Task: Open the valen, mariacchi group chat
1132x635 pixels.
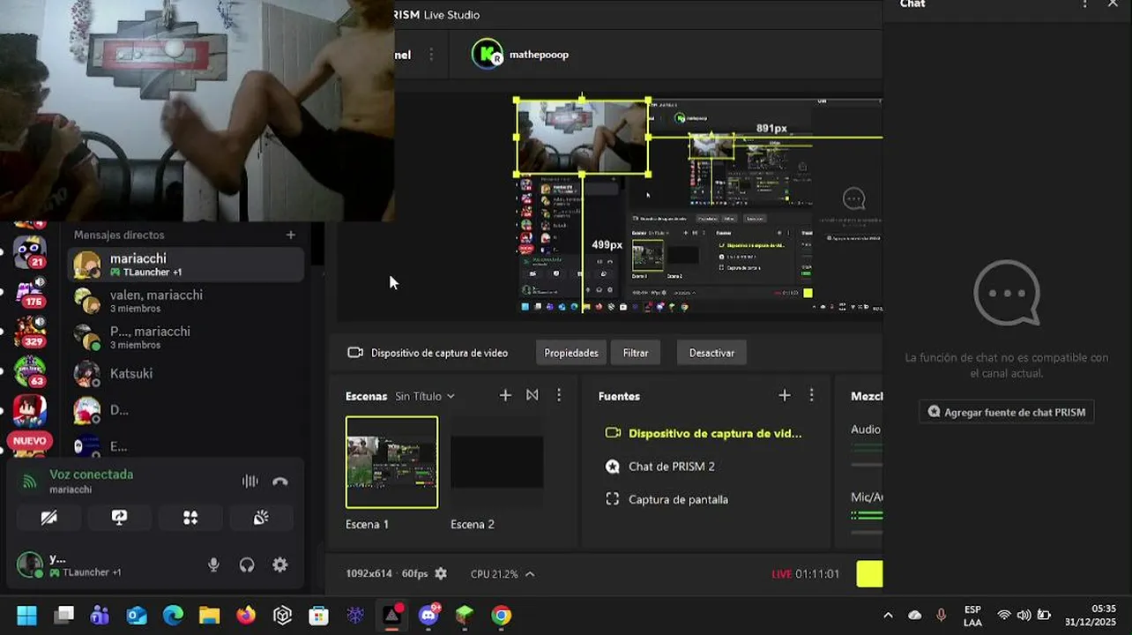Action: point(186,301)
